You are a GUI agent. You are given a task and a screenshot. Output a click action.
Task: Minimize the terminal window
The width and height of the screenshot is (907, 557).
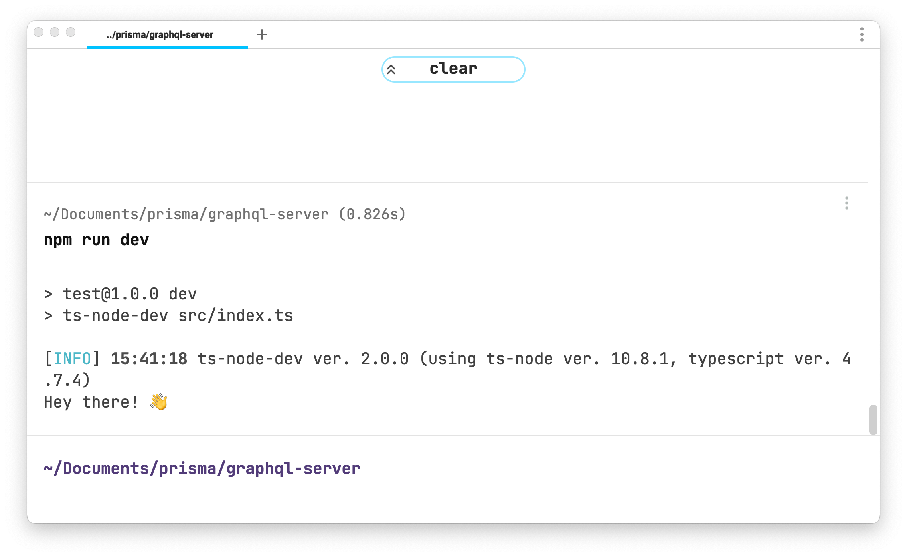tap(55, 32)
